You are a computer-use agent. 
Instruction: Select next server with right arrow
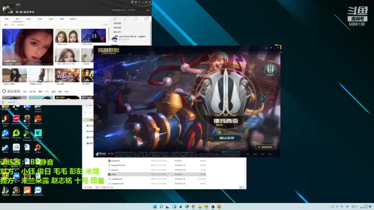262,98
